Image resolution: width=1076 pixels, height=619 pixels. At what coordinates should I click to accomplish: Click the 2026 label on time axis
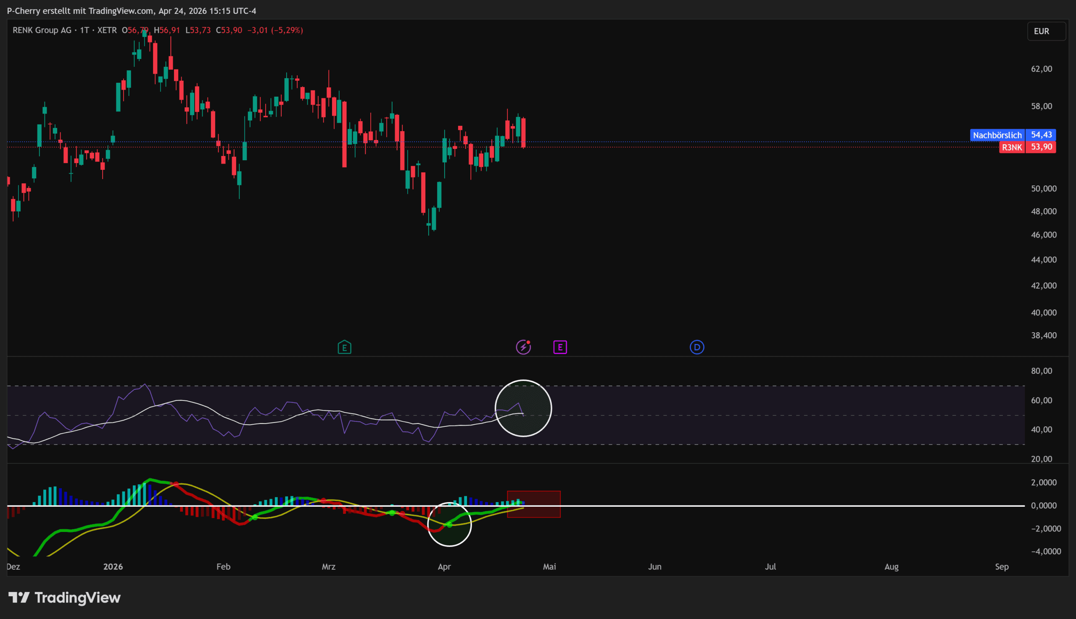[113, 567]
